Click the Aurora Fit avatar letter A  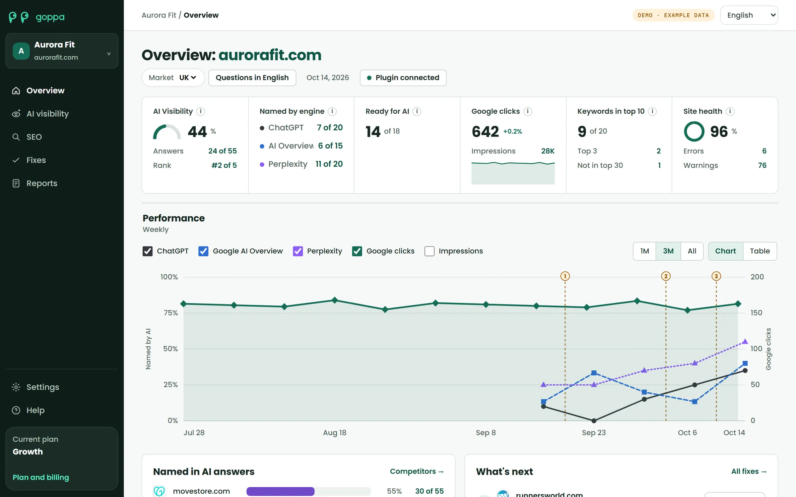click(x=21, y=51)
